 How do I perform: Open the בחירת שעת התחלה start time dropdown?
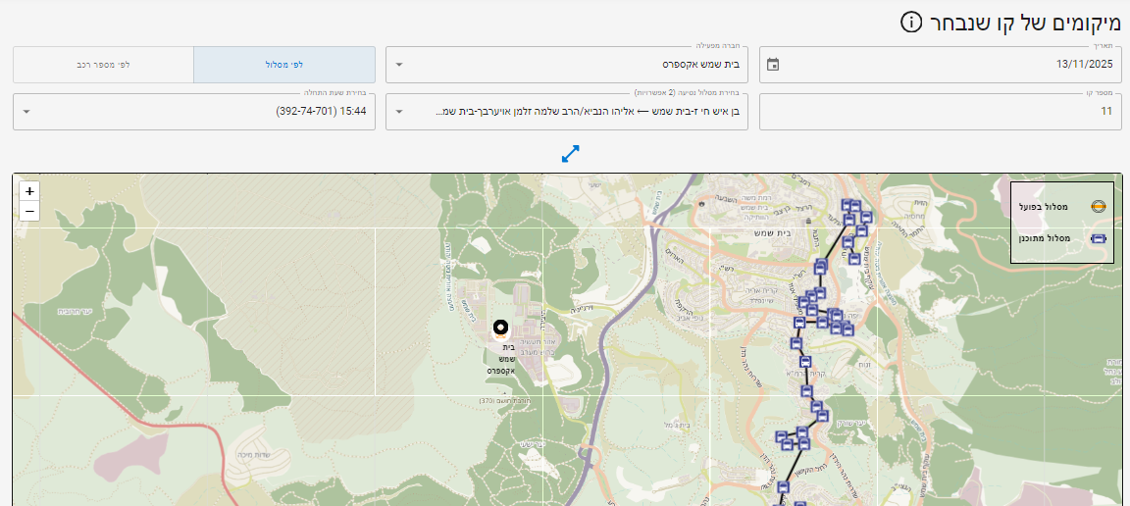[194, 112]
